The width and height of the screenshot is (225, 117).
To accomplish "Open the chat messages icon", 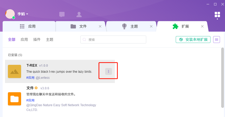I will tap(62, 14).
